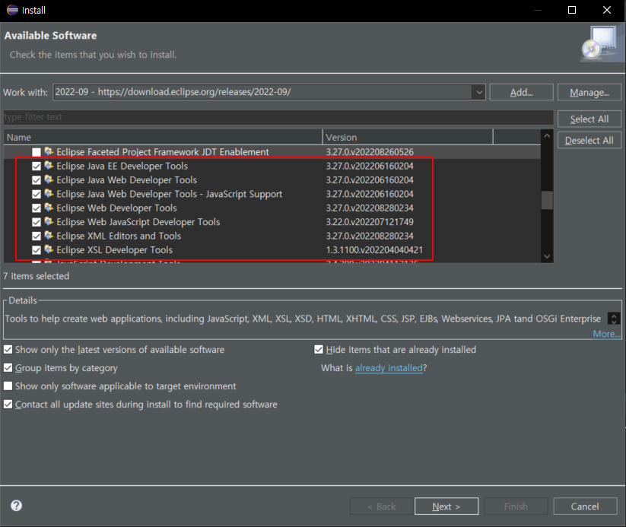
Task: Click the Work with URL field
Action: pos(263,92)
